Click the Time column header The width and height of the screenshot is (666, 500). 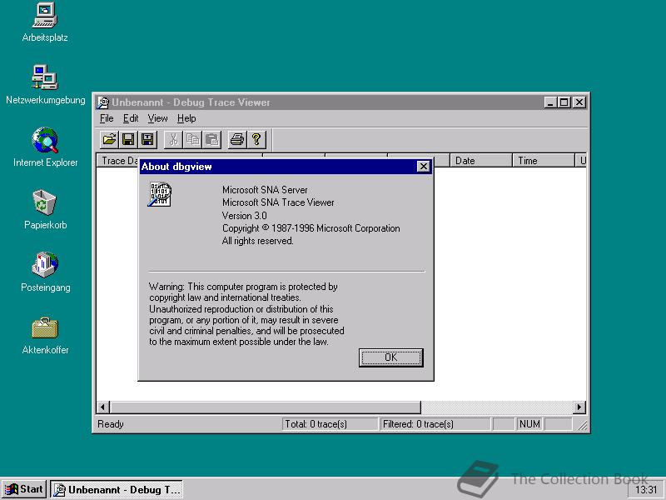(x=544, y=160)
